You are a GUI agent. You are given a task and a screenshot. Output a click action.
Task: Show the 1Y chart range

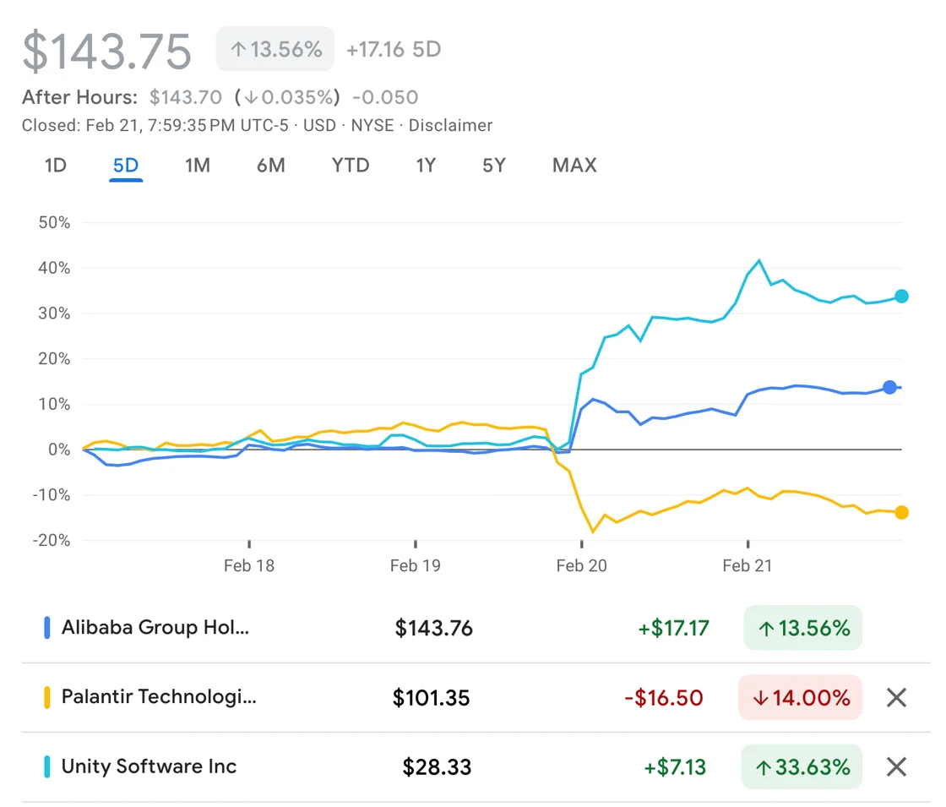click(x=426, y=165)
